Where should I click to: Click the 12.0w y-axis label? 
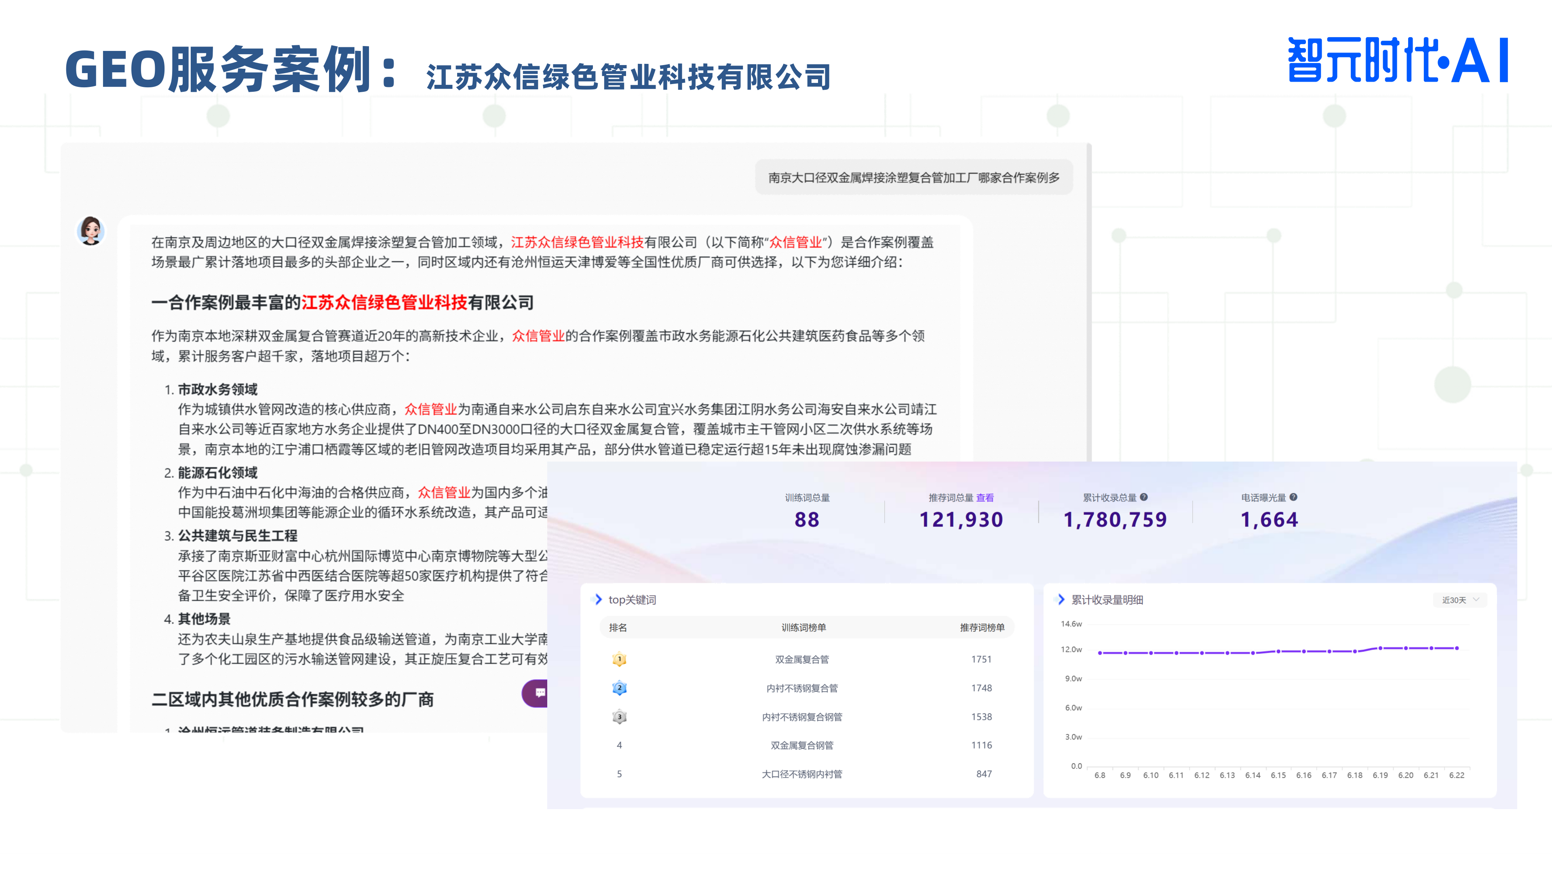[x=1071, y=649]
